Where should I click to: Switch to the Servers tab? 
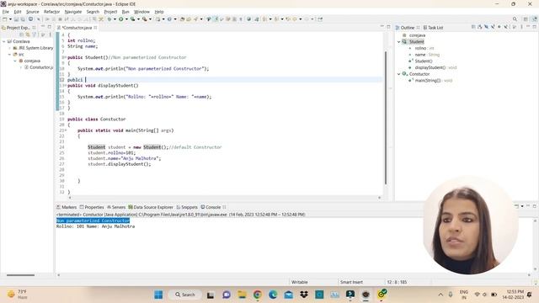pyautogui.click(x=116, y=207)
